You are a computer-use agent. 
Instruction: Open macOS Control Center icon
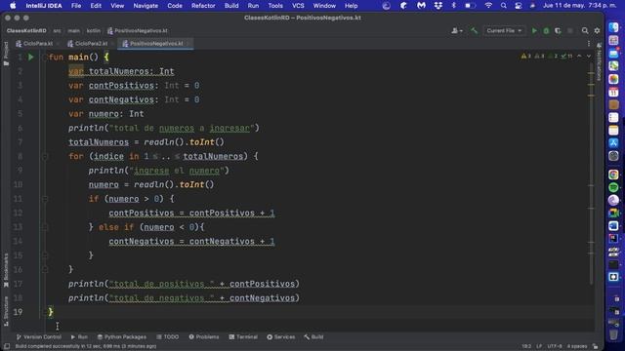(519, 6)
